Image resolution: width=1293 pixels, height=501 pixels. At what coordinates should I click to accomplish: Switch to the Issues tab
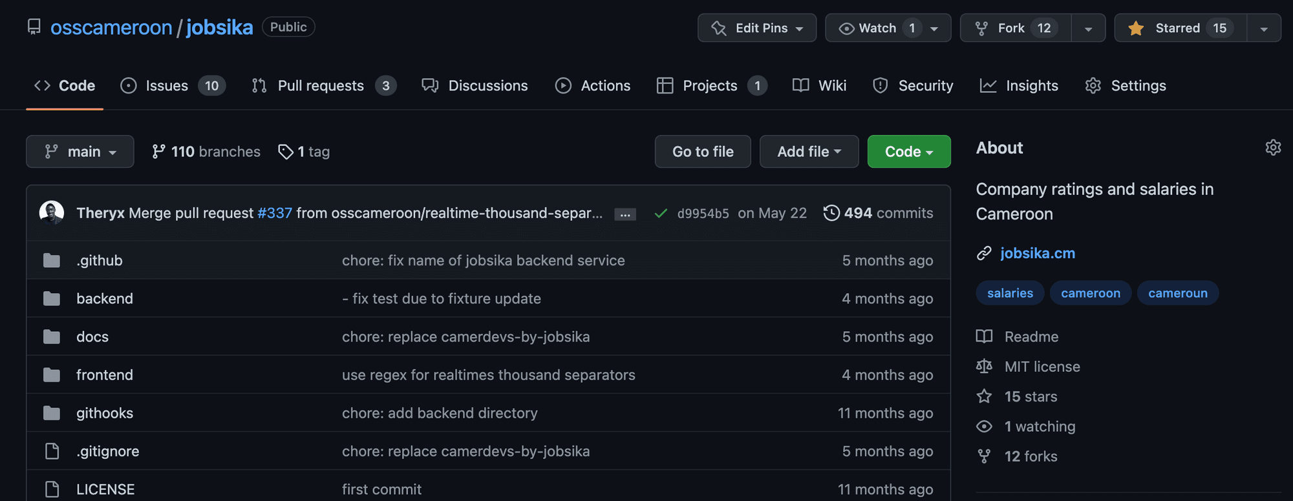173,85
